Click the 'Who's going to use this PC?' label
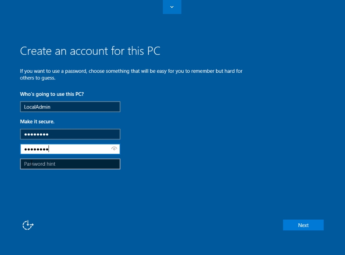Image resolution: width=345 pixels, height=255 pixels. 52,94
